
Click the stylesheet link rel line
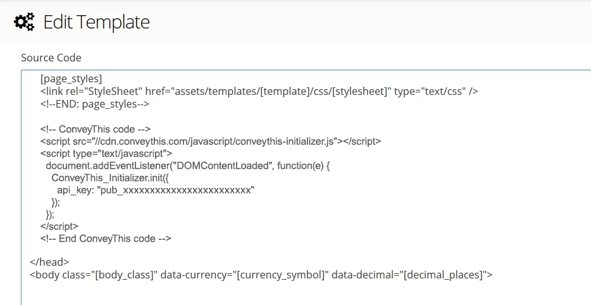tap(259, 91)
